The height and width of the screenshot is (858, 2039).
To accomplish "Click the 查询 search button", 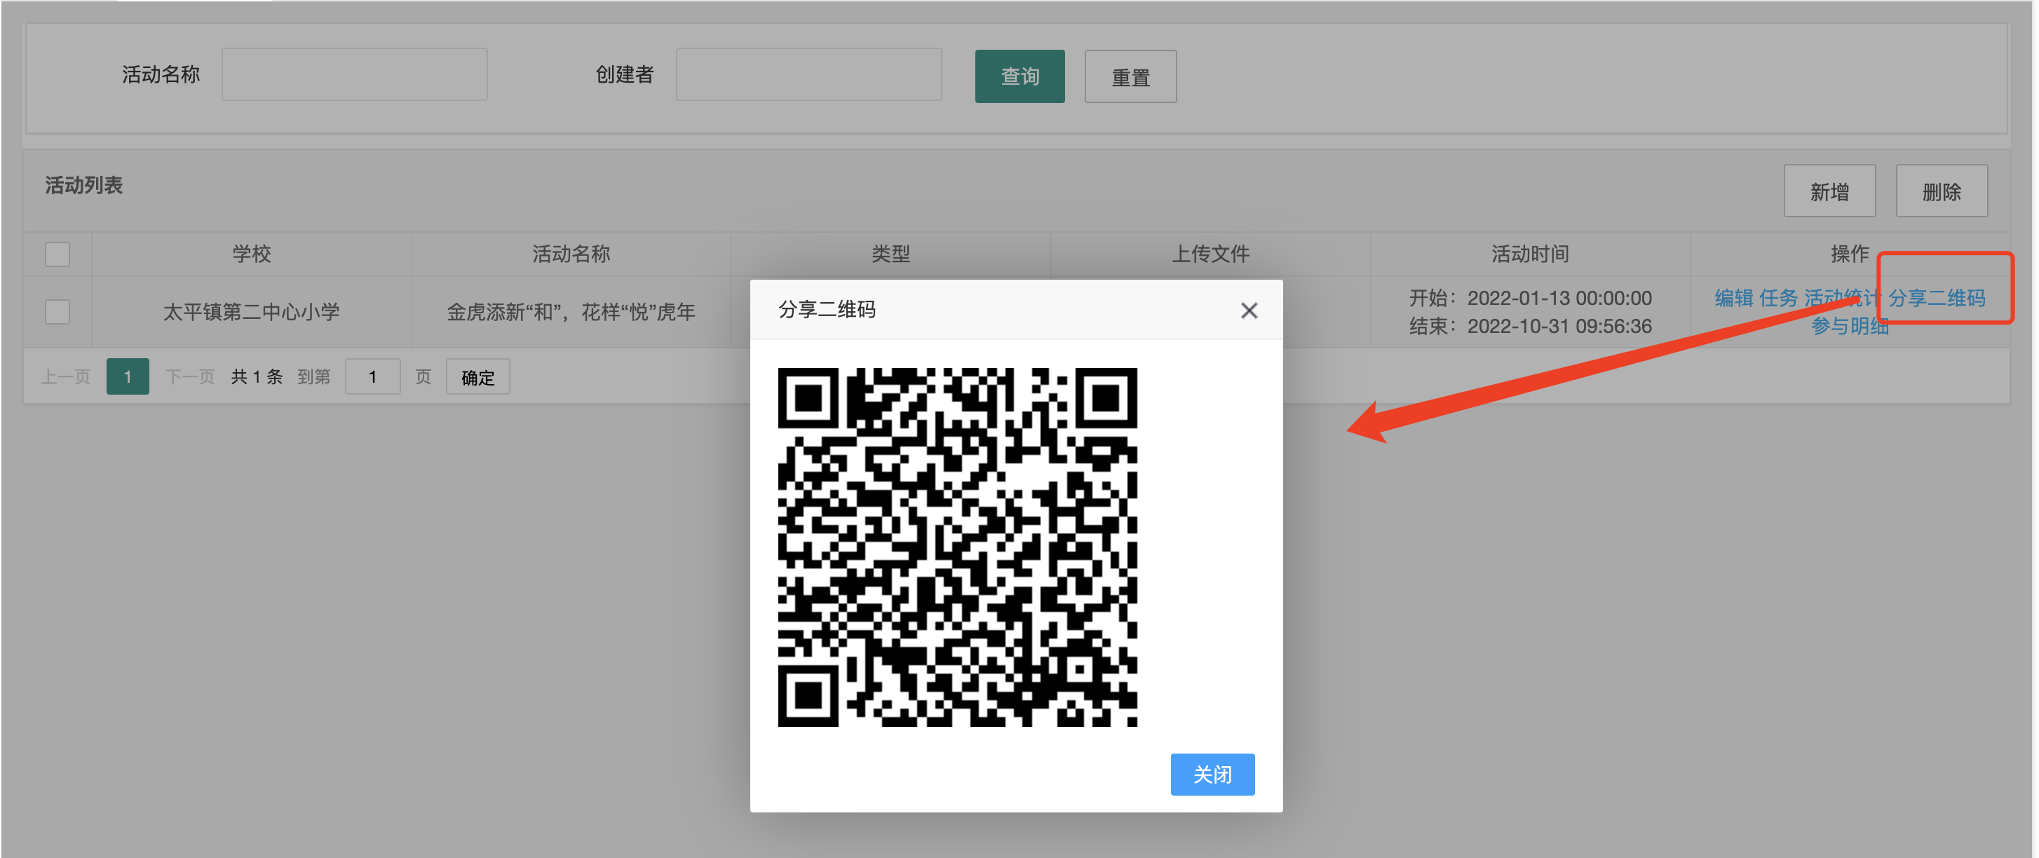I will [1019, 76].
